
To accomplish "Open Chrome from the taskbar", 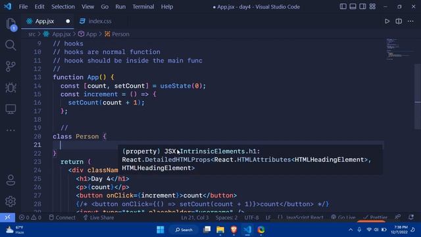I will (261, 230).
